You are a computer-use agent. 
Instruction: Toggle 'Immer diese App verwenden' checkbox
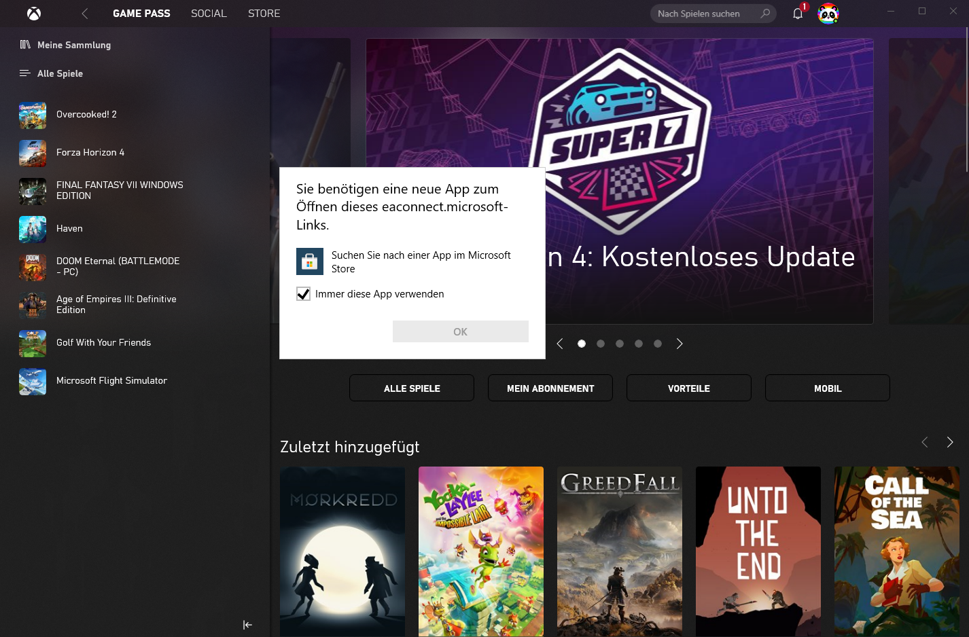pyautogui.click(x=304, y=294)
